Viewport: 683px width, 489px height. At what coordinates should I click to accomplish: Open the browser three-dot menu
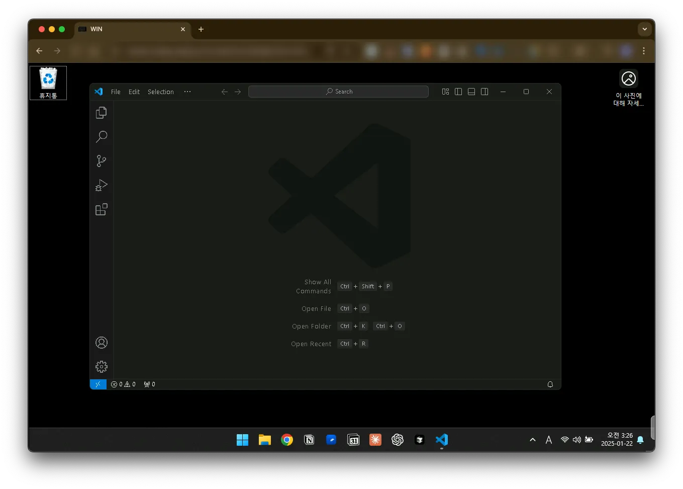(x=644, y=51)
